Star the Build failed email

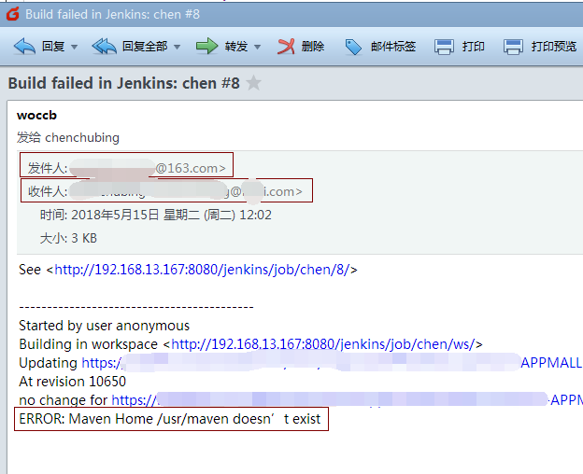click(253, 83)
